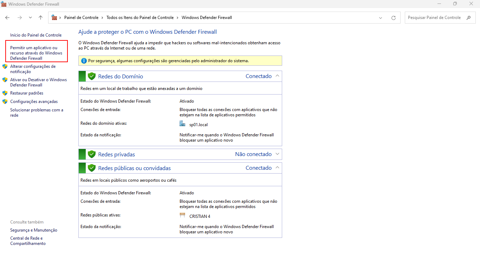Click the forward navigation arrow
Image resolution: width=480 pixels, height=253 pixels.
coord(20,18)
